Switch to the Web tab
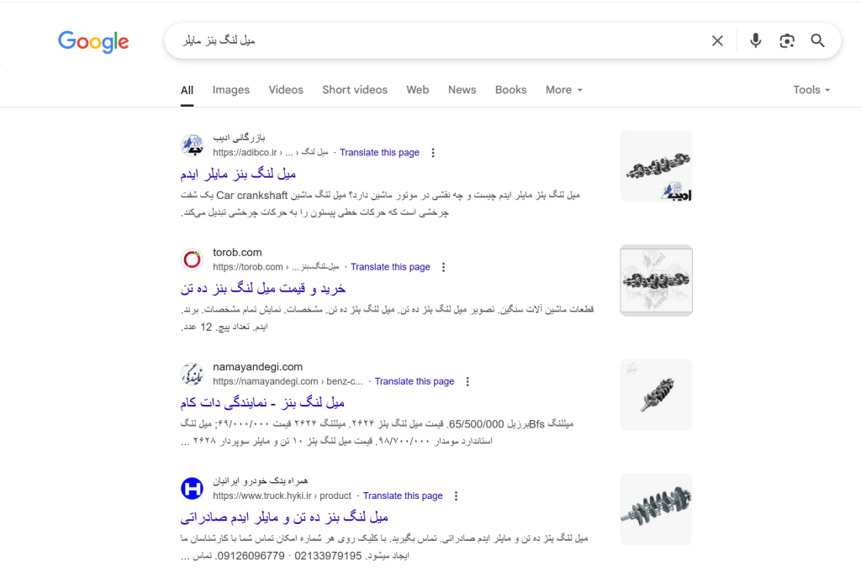The height and width of the screenshot is (582, 861). (417, 90)
